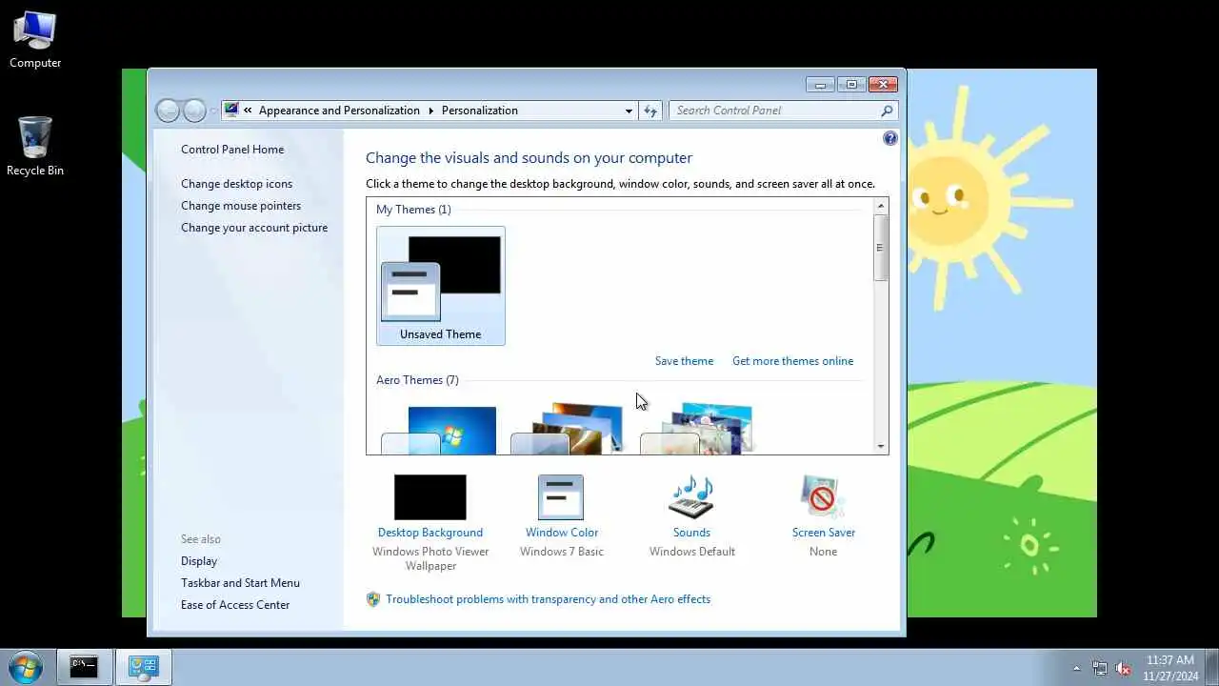The image size is (1219, 686).
Task: Click the Personalization breadcrumb
Action: click(479, 111)
